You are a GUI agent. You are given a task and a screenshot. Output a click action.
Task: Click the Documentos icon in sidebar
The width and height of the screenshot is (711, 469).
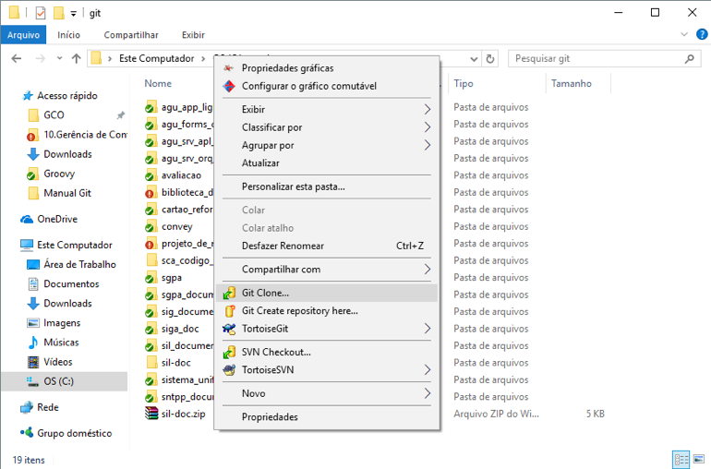pyautogui.click(x=33, y=284)
